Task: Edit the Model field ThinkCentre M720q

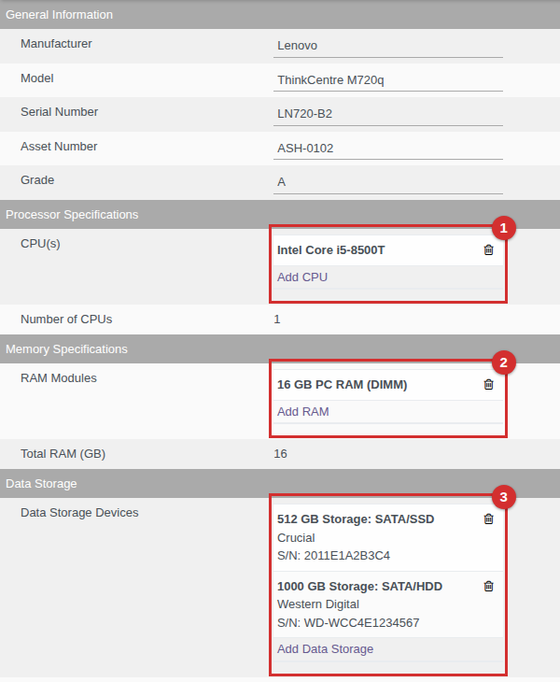Action: coord(388,80)
